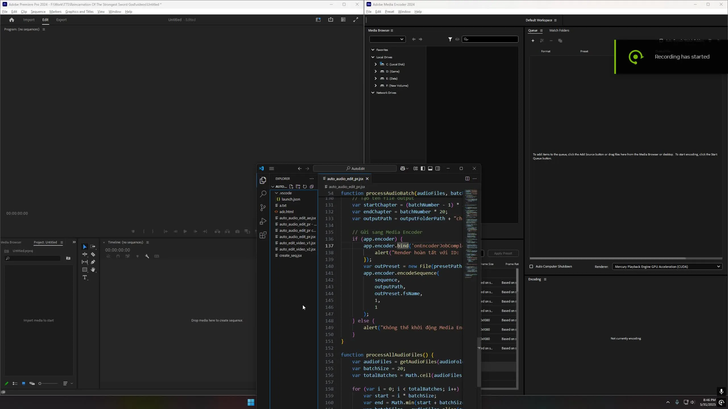The height and width of the screenshot is (409, 728).
Task: Select the Ripple Edit tool
Action: coord(85,254)
